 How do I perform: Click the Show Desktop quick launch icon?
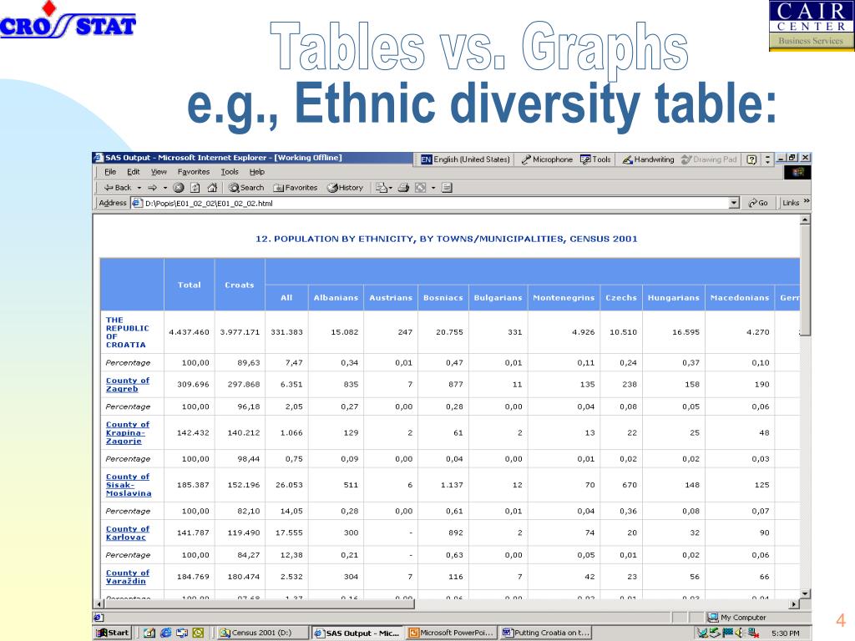(x=149, y=633)
